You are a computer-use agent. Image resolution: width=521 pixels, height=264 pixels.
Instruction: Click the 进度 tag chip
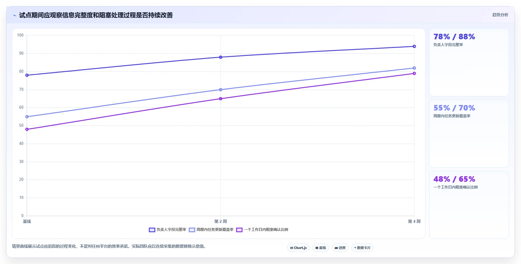point(340,248)
